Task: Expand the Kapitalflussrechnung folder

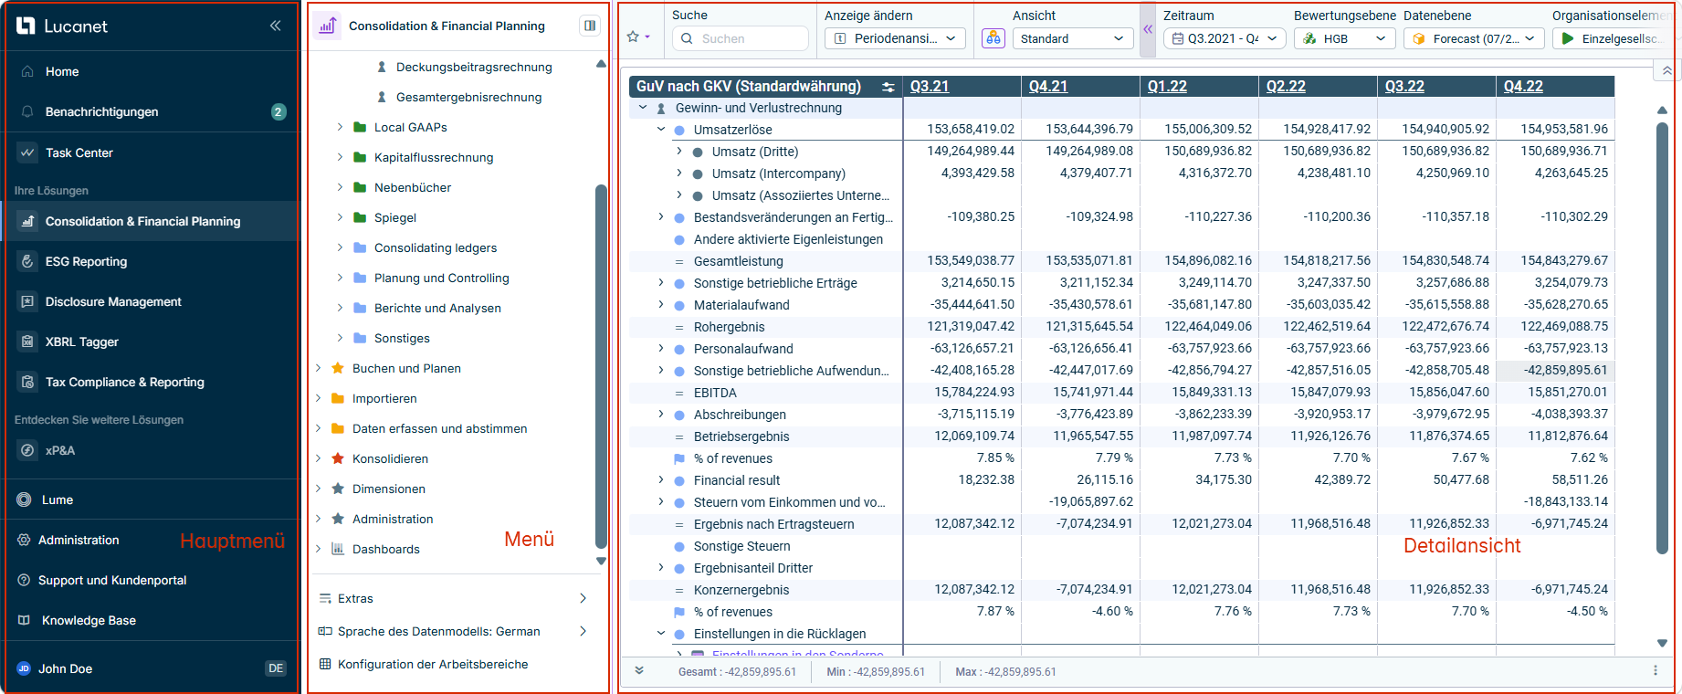Action: [x=340, y=157]
